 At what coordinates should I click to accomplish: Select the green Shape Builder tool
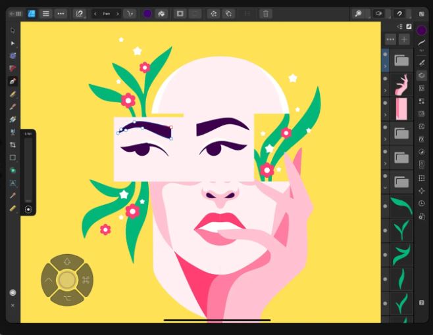13,170
